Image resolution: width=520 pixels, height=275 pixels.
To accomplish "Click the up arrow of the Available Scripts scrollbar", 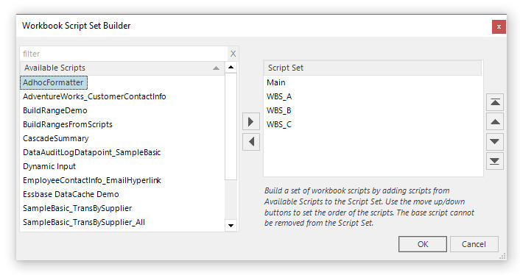I will click(231, 67).
